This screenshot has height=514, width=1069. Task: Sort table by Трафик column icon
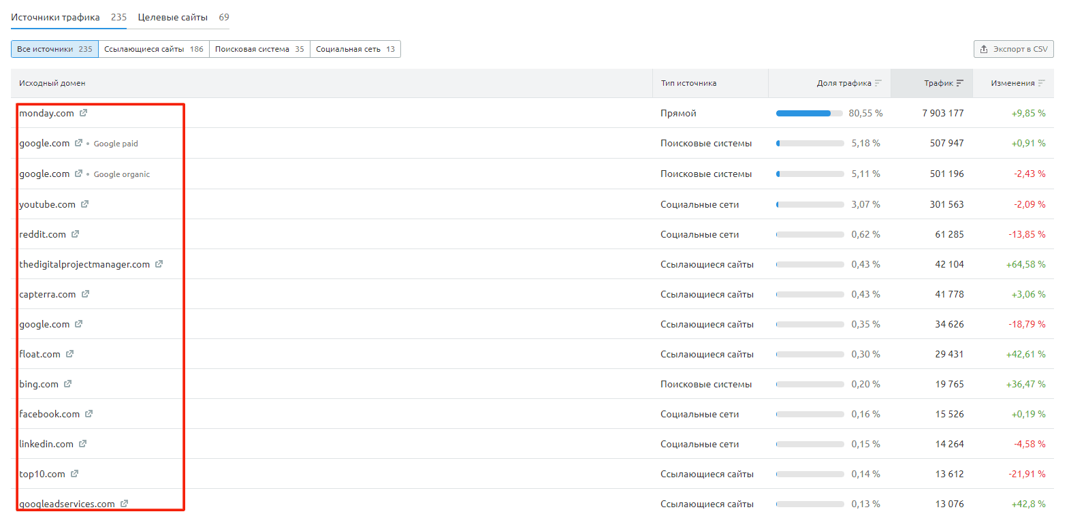click(960, 83)
